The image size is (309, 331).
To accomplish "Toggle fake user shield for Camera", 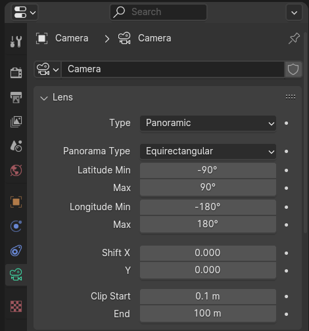I will [x=293, y=70].
